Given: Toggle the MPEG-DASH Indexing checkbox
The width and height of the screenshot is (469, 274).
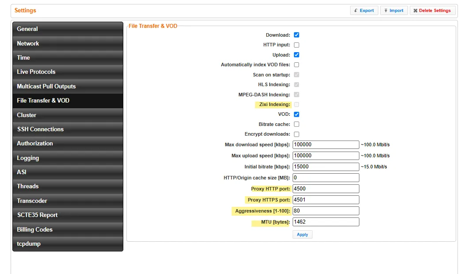Looking at the screenshot, I should [297, 95].
